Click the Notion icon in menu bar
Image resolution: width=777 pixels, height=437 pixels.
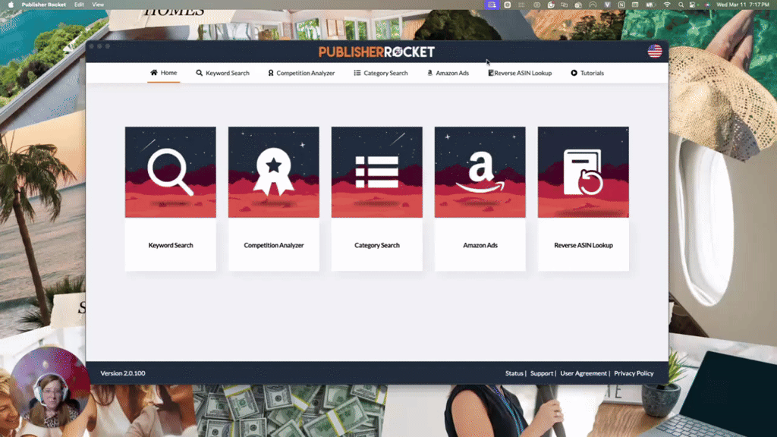[x=621, y=5]
